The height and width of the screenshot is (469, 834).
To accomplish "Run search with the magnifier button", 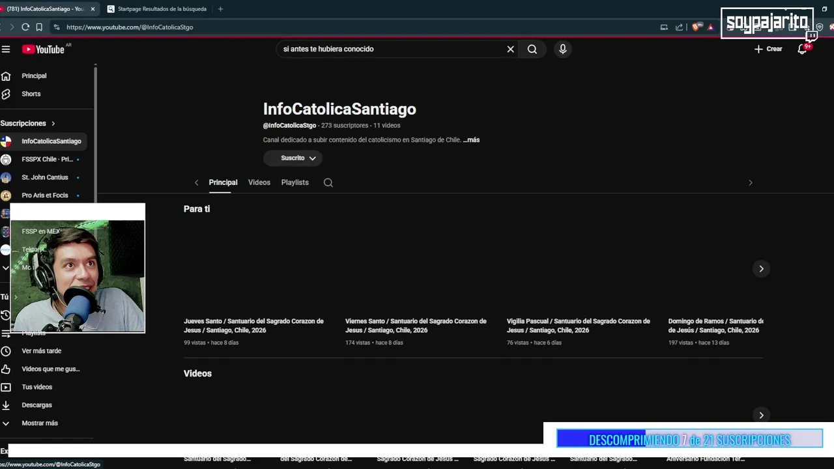I will click(532, 49).
